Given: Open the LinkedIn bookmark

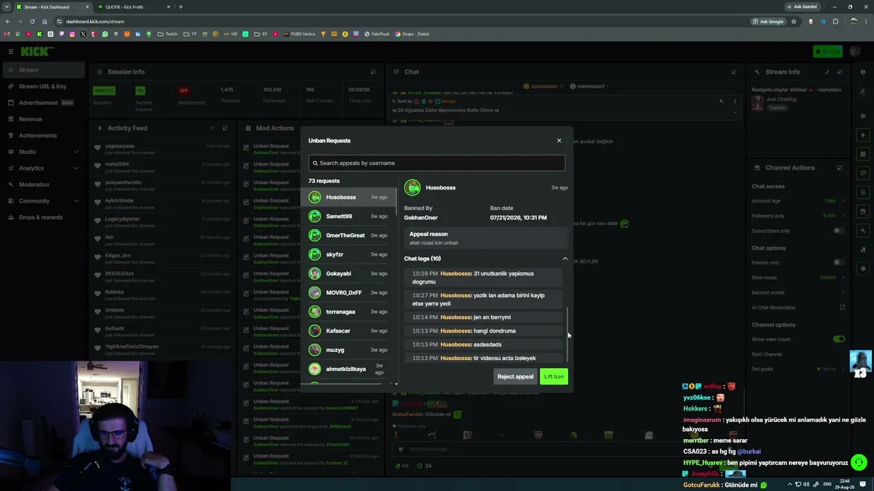Looking at the screenshot, I should (138, 34).
